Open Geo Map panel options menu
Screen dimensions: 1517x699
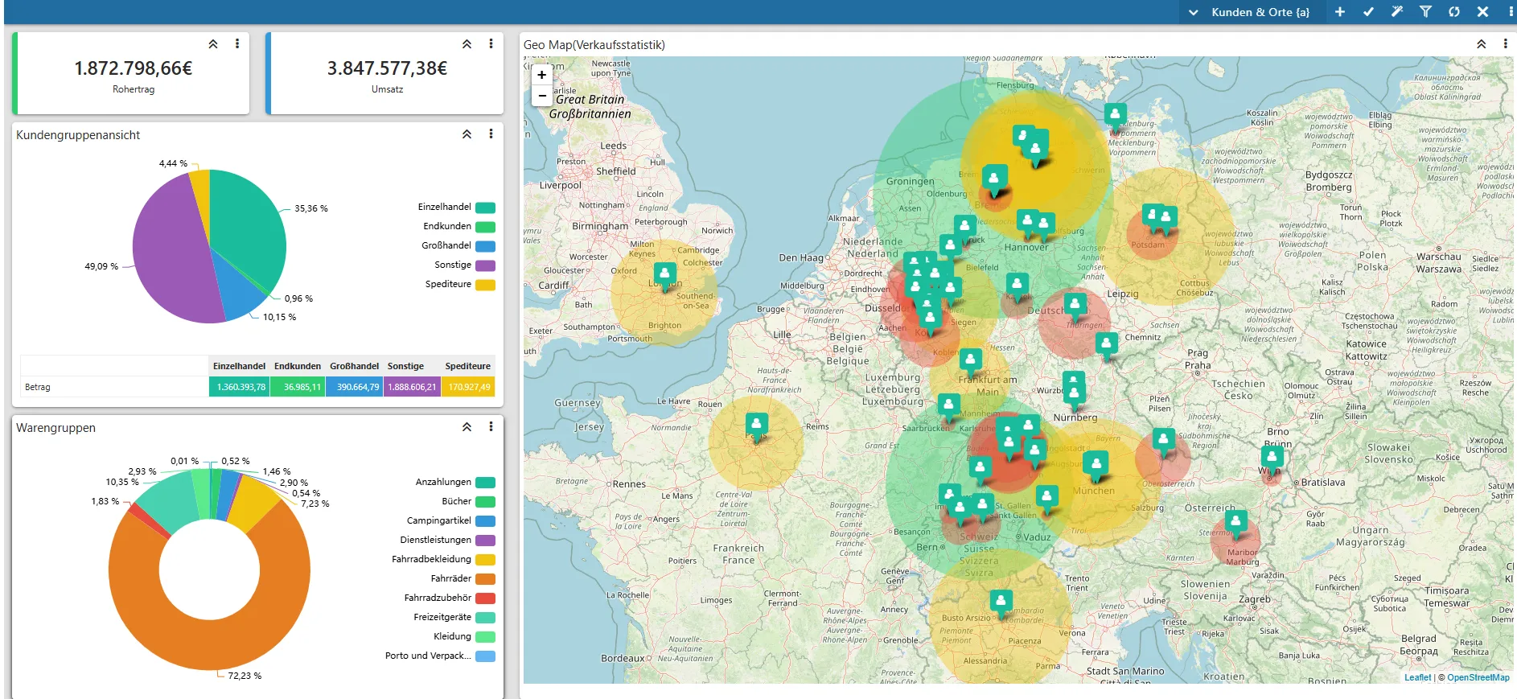(1505, 43)
